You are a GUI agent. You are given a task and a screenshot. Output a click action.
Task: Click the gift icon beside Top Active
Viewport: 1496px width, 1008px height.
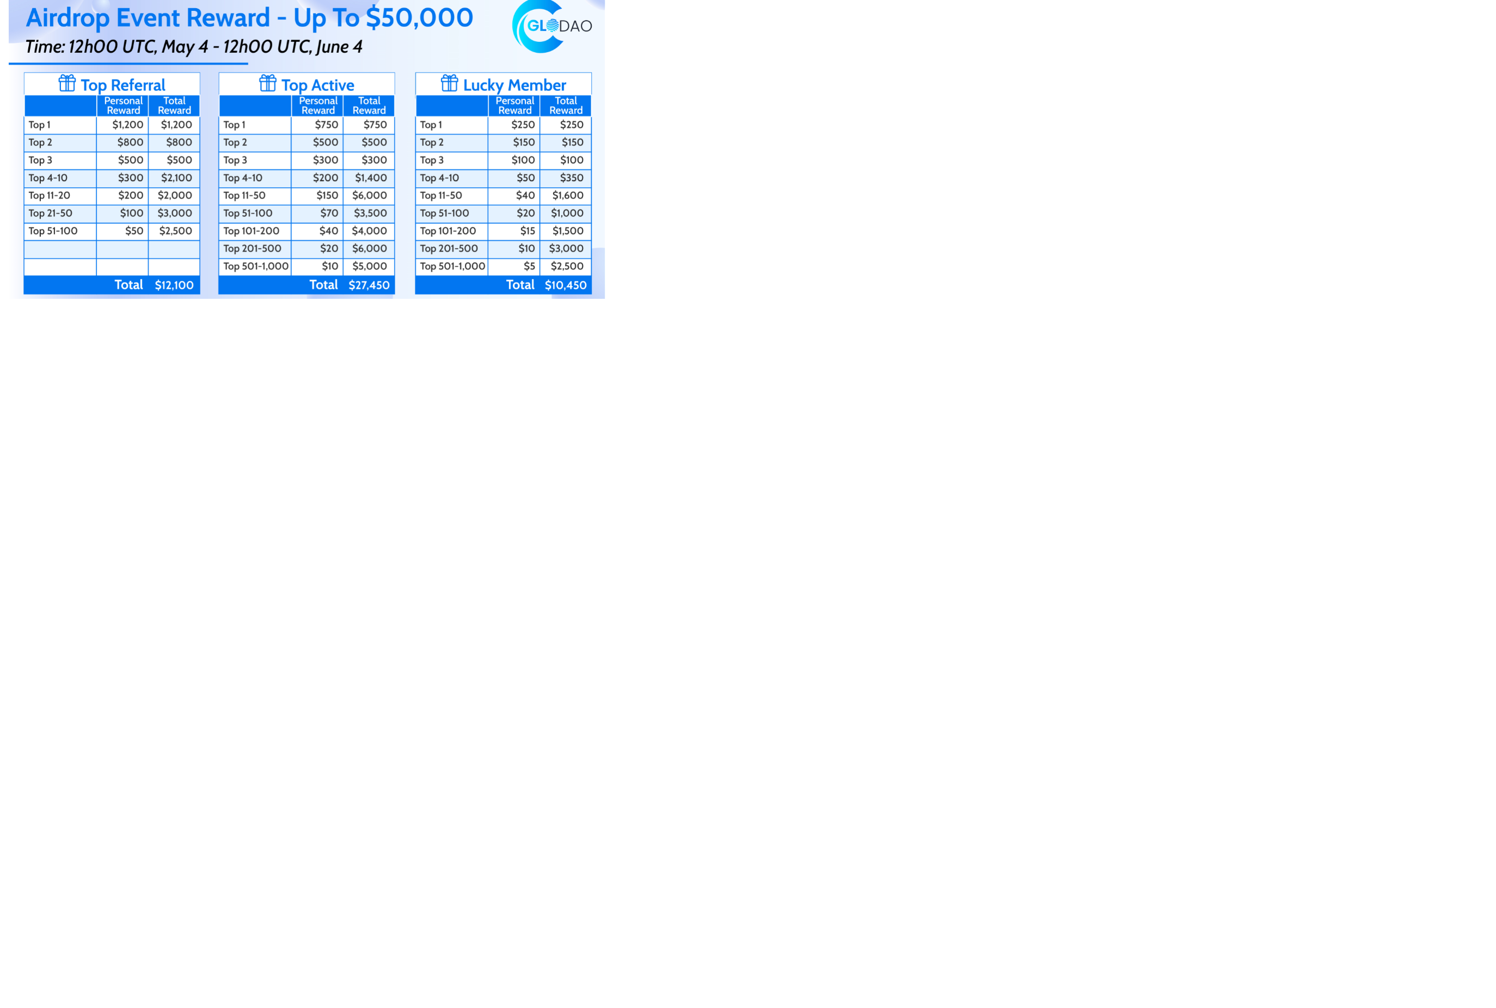pyautogui.click(x=267, y=83)
